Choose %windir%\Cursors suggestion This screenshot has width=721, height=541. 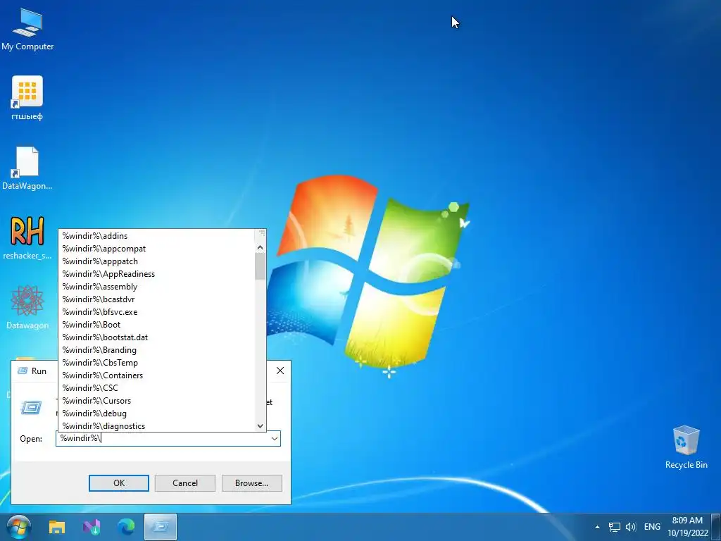156,401
